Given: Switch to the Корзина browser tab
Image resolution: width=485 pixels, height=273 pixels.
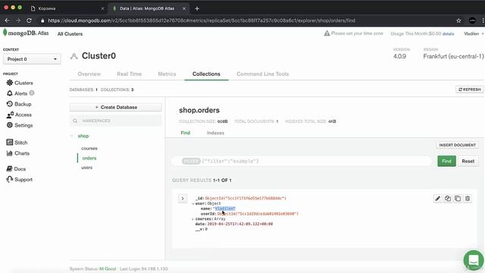Looking at the screenshot, I should (67, 8).
